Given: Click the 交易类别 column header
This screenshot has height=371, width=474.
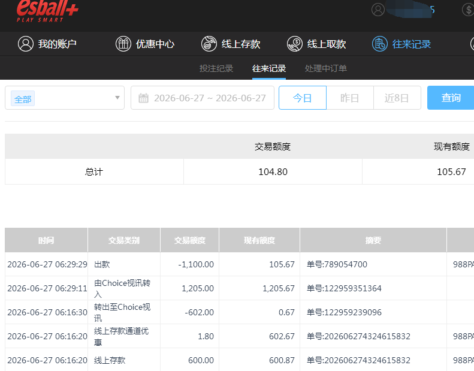Looking at the screenshot, I should 124,240.
